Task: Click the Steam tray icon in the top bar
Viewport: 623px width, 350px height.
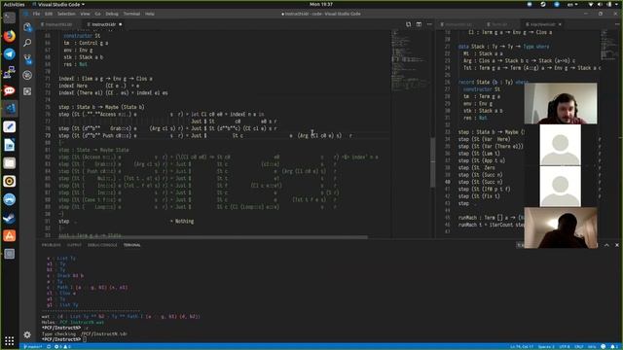Action: click(x=543, y=4)
